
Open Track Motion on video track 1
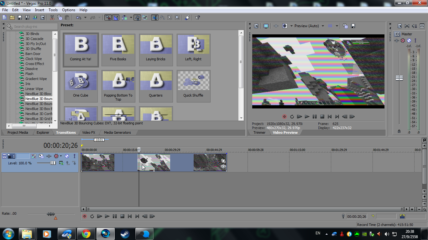[41, 156]
